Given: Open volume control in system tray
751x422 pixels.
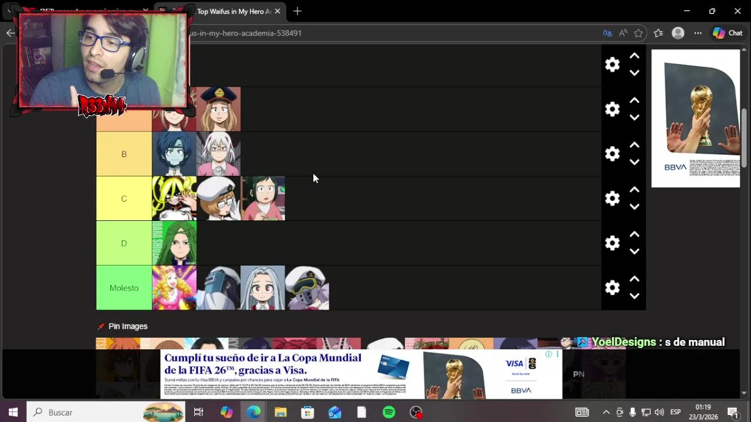Looking at the screenshot, I should pos(659,412).
